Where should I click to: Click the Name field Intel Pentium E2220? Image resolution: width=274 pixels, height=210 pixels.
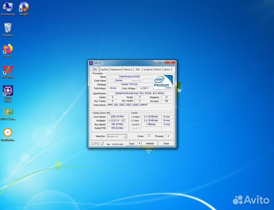click(x=129, y=77)
